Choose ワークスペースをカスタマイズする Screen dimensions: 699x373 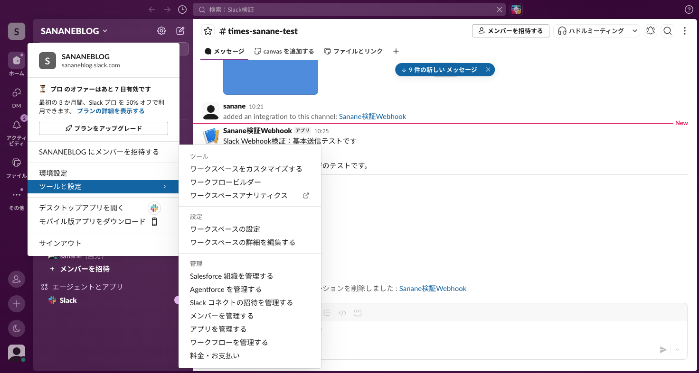tap(250, 169)
